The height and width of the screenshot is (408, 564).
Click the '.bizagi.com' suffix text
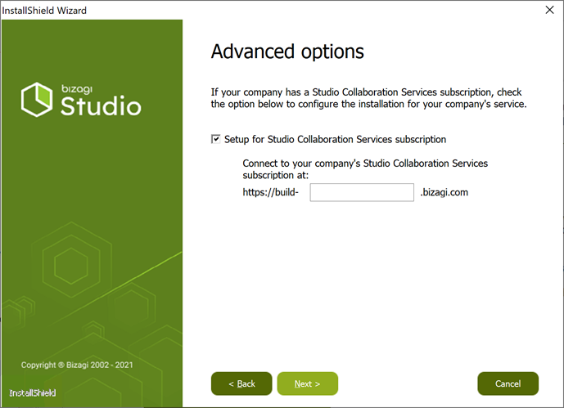(444, 192)
